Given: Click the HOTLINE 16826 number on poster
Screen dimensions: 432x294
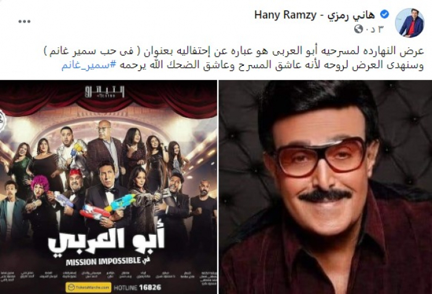Looking at the screenshot, I should click(138, 288).
